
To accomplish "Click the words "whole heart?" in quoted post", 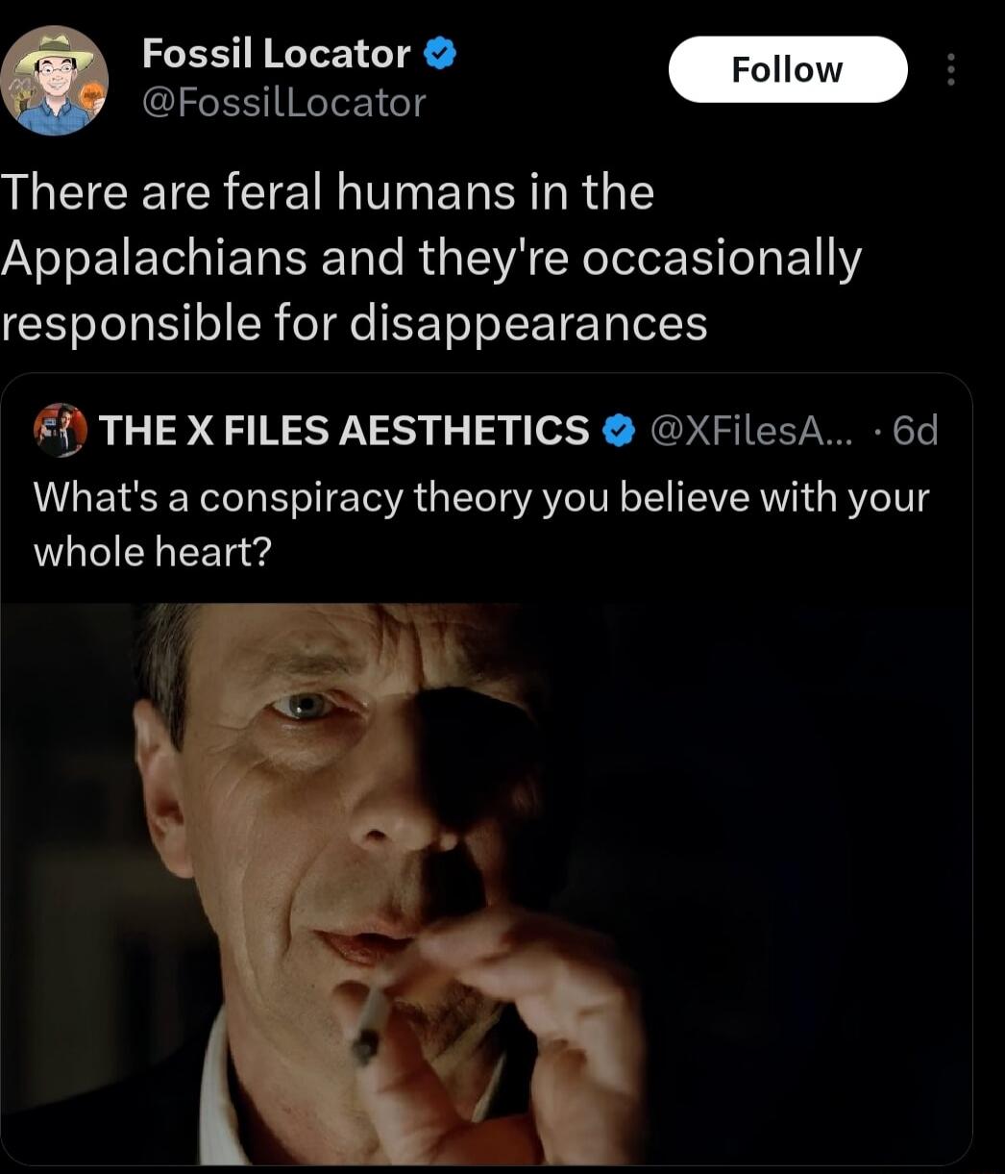I will click(153, 552).
